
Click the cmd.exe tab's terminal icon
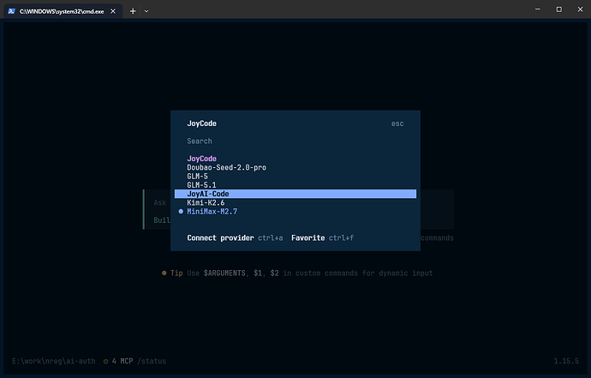pos(11,11)
